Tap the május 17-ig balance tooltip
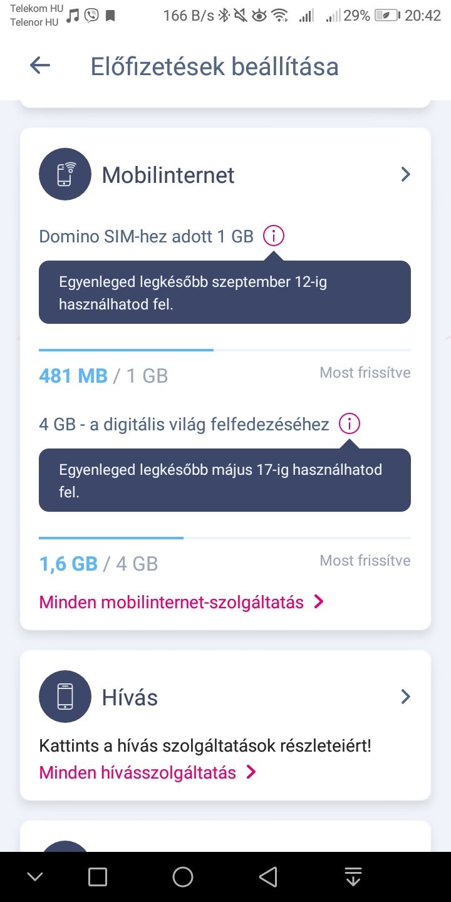The height and width of the screenshot is (902, 451). click(x=225, y=480)
